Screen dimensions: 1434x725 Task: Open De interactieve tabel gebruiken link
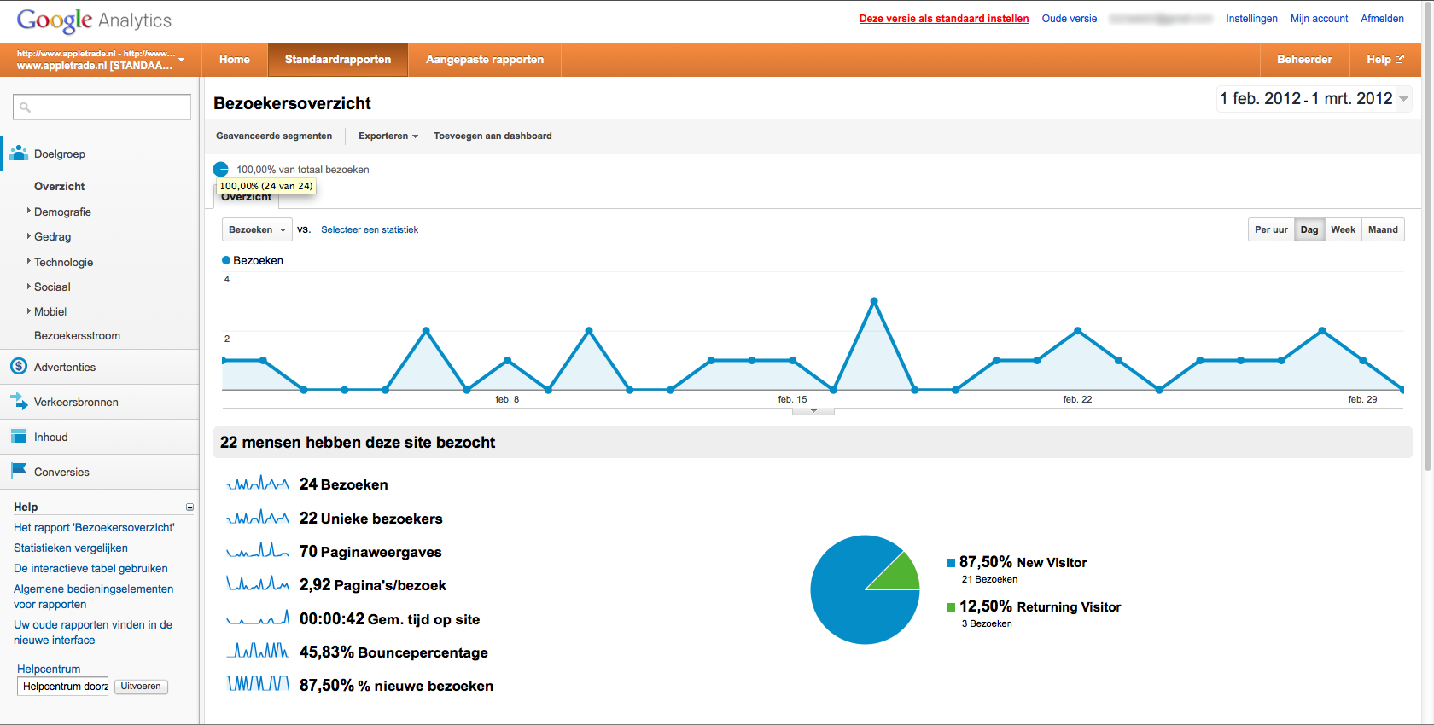pos(90,568)
